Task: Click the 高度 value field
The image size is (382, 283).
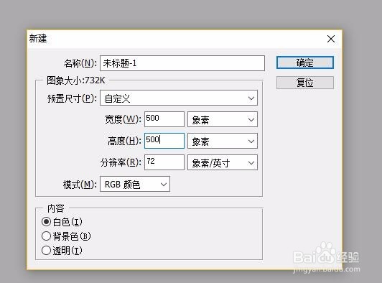Action: click(164, 141)
